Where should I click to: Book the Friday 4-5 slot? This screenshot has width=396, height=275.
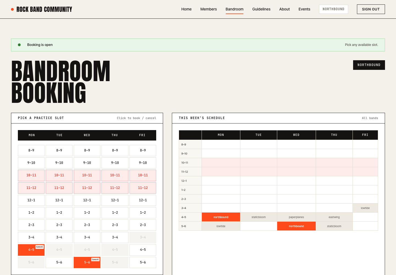(x=143, y=250)
